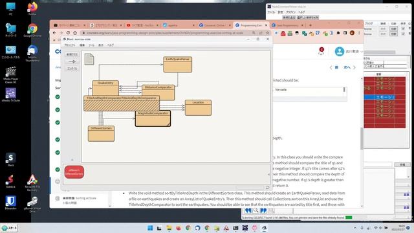Click the Chrome home button

[75, 33]
